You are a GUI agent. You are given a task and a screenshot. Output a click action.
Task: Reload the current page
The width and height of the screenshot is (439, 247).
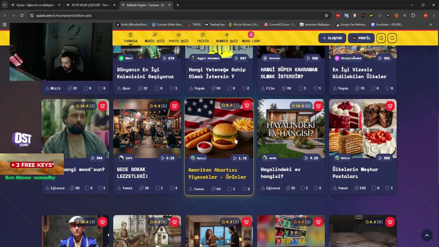[22, 15]
